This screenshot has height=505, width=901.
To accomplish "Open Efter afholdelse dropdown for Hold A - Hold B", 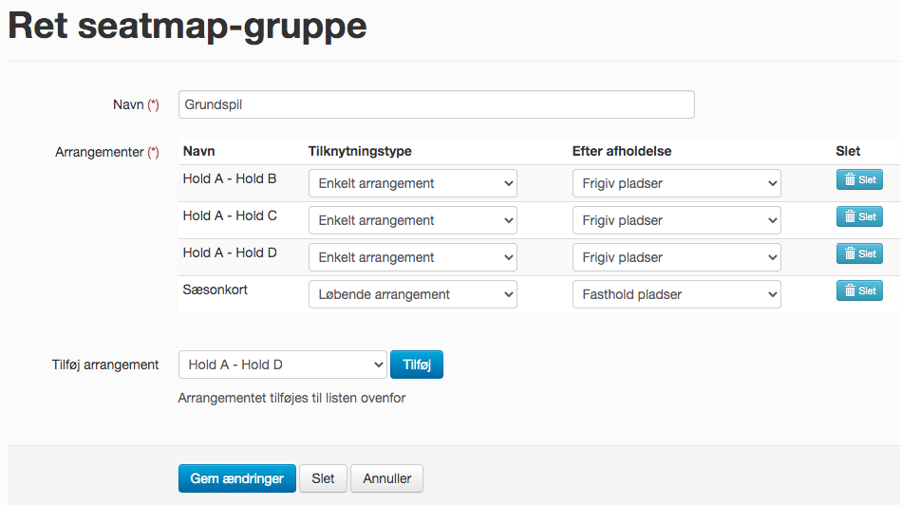I will pyautogui.click(x=676, y=183).
